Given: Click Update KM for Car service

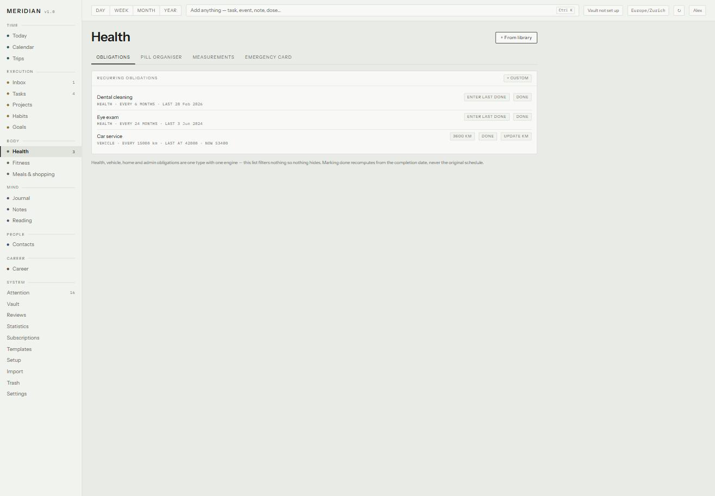Looking at the screenshot, I should coord(516,136).
